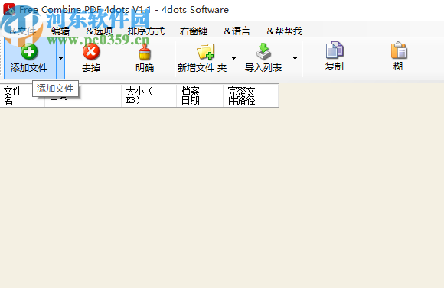Sort by the 大小（KB）column header

click(x=149, y=95)
